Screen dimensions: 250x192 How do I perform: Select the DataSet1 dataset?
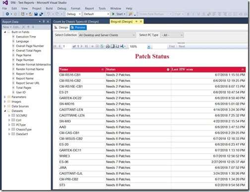pos(22,134)
